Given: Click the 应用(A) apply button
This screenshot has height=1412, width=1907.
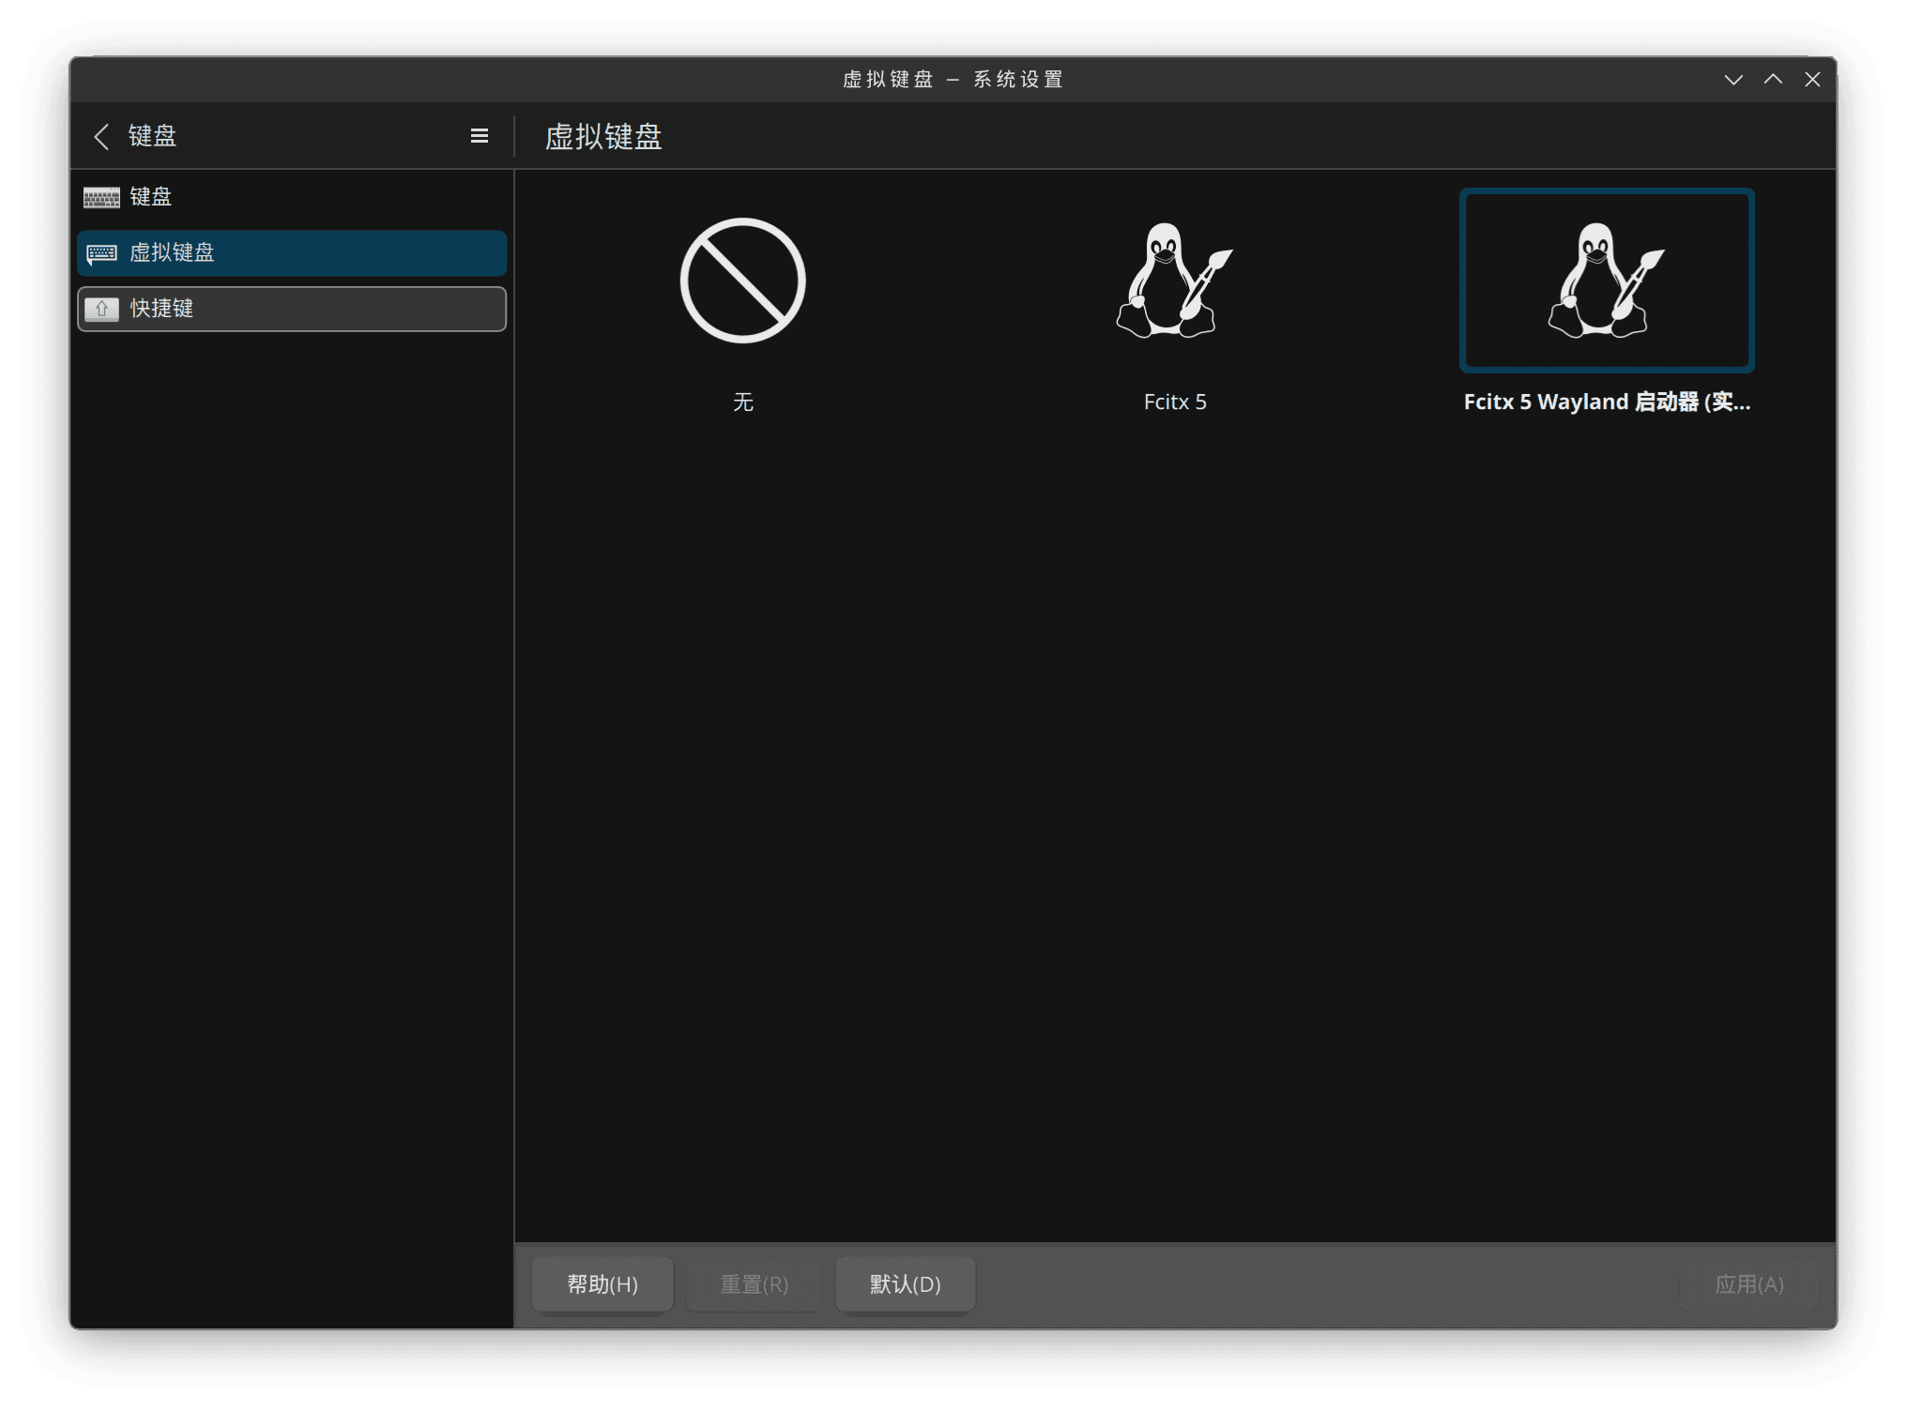Looking at the screenshot, I should click(1748, 1283).
